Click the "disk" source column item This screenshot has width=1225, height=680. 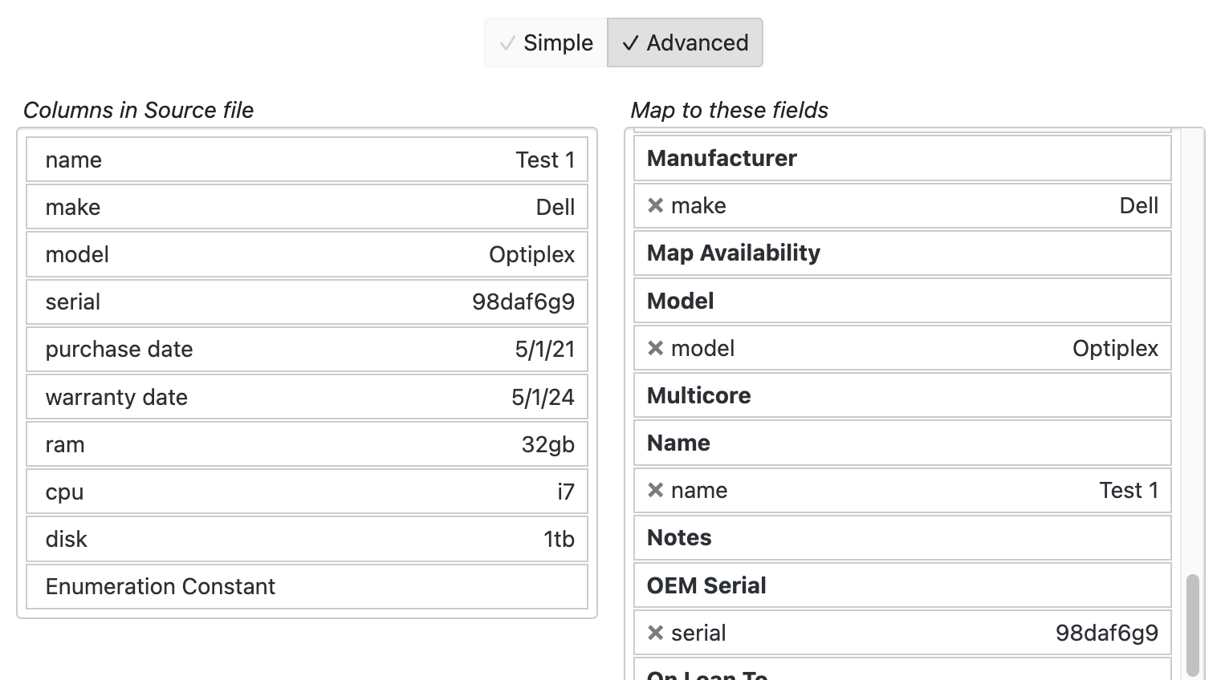tap(307, 539)
